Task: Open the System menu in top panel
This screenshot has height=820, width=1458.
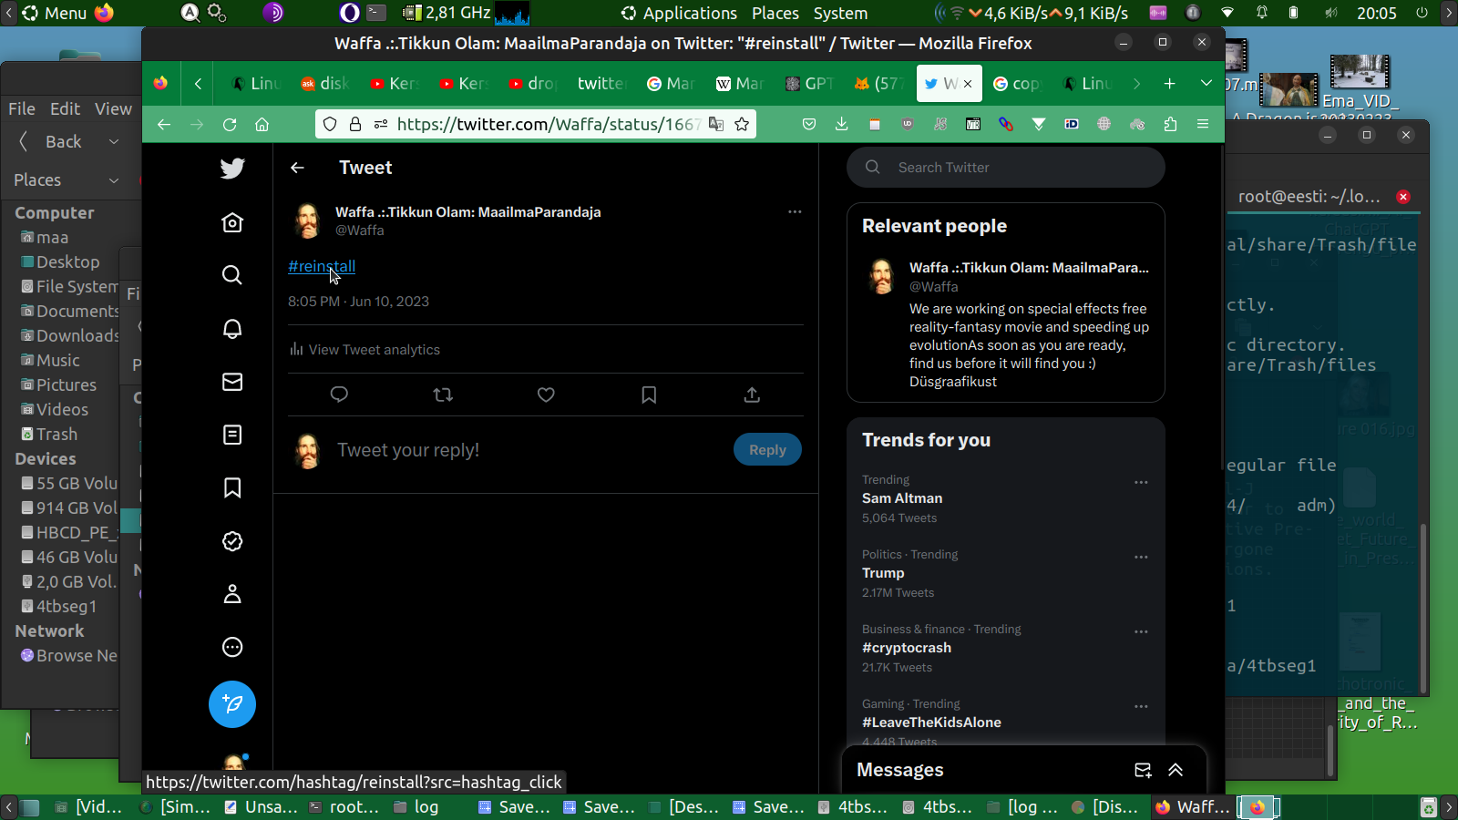Action: click(840, 13)
